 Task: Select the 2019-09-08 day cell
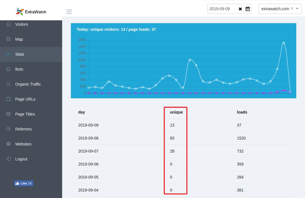[88, 138]
